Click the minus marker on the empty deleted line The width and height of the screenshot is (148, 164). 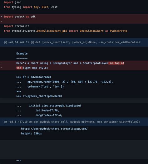2,21
